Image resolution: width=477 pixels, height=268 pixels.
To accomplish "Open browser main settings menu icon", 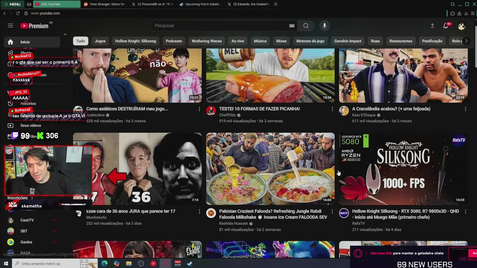I will pos(472,13).
